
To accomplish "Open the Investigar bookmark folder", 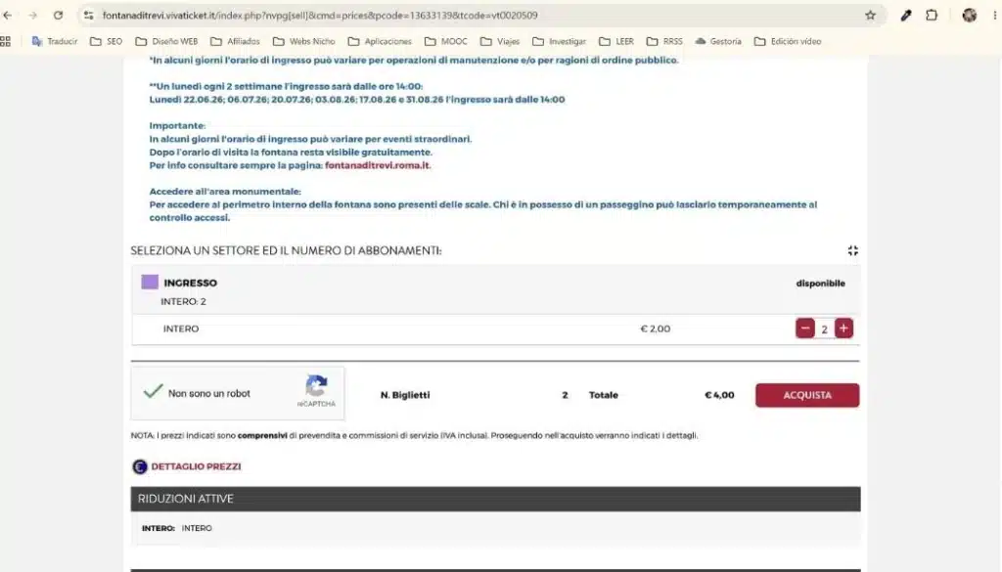I will click(559, 41).
